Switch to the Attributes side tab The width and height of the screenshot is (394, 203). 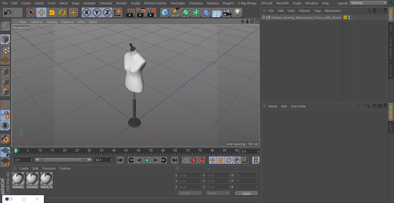click(391, 112)
